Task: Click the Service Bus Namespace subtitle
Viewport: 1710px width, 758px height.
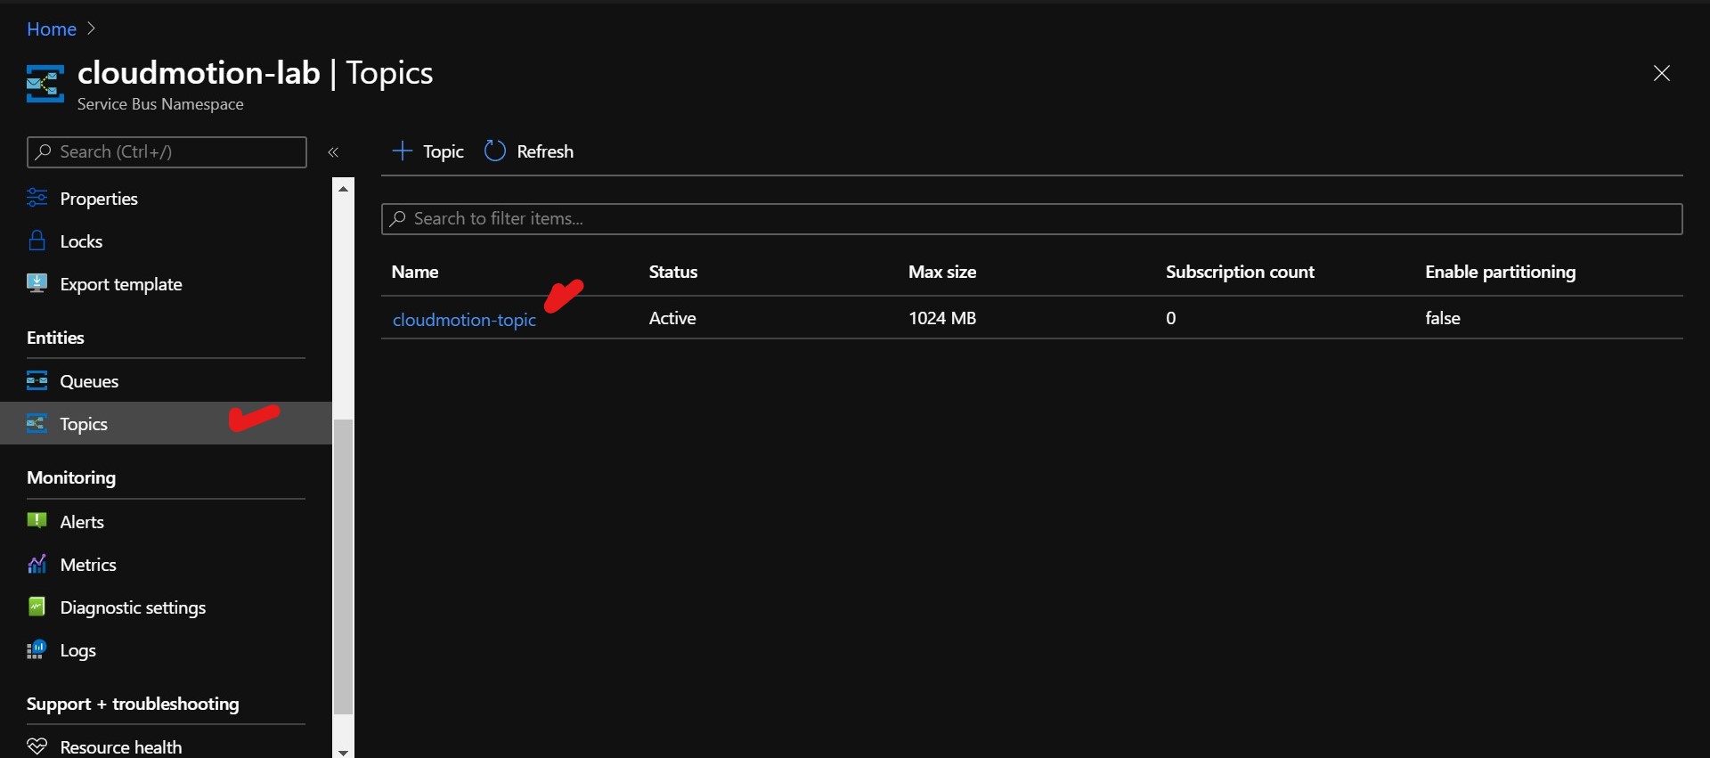Action: pyautogui.click(x=160, y=104)
